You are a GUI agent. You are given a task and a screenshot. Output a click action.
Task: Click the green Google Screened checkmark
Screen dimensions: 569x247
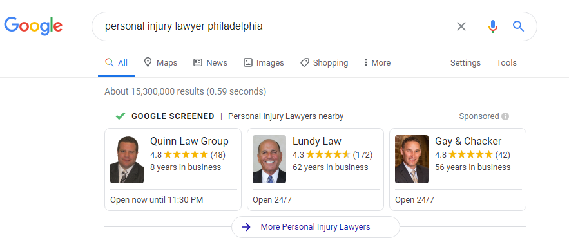point(120,116)
